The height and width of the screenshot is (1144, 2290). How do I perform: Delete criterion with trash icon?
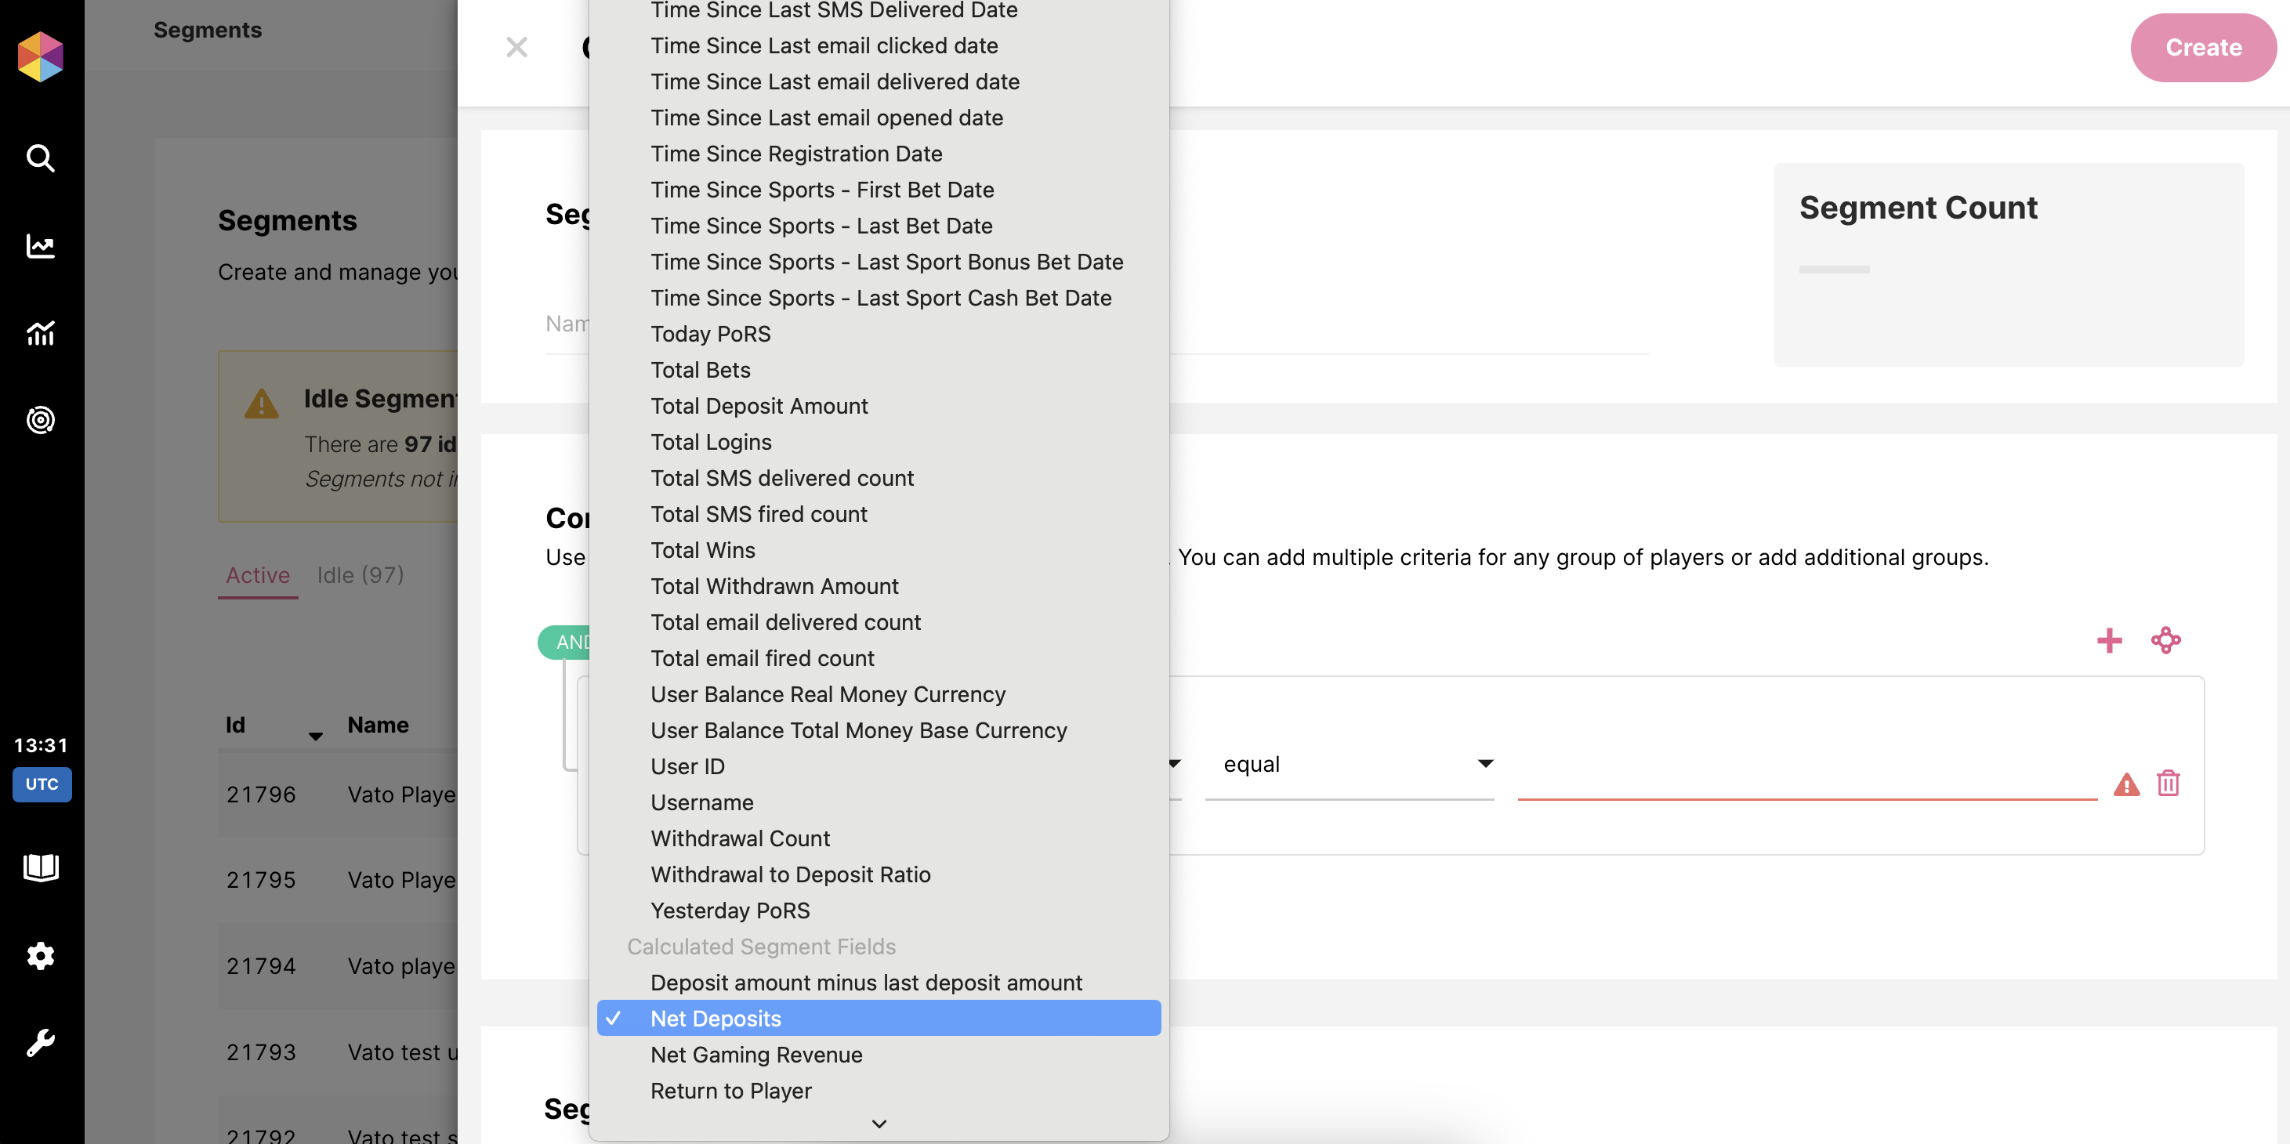[x=2167, y=783]
